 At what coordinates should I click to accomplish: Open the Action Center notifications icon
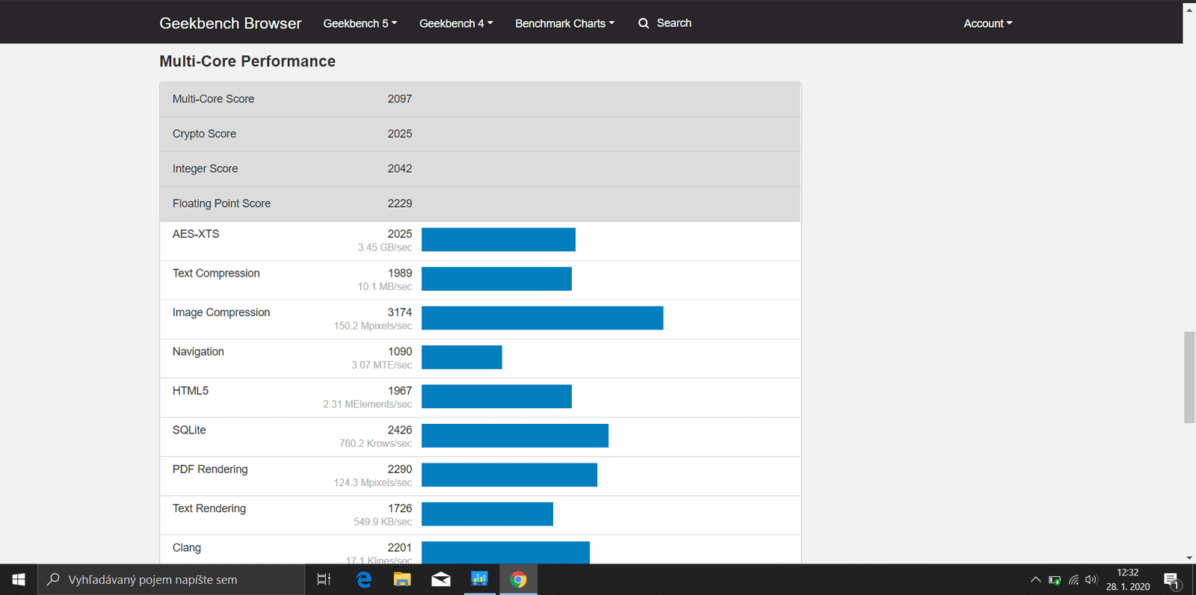tap(1172, 579)
